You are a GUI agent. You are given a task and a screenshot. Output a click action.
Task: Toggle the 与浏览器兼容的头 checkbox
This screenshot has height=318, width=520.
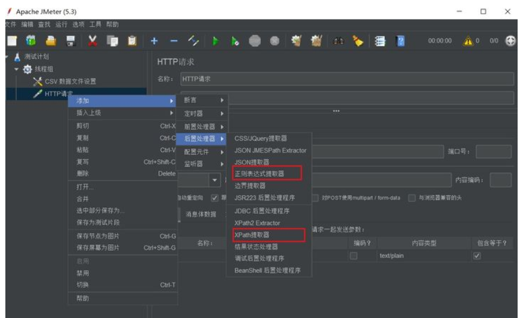pos(412,198)
